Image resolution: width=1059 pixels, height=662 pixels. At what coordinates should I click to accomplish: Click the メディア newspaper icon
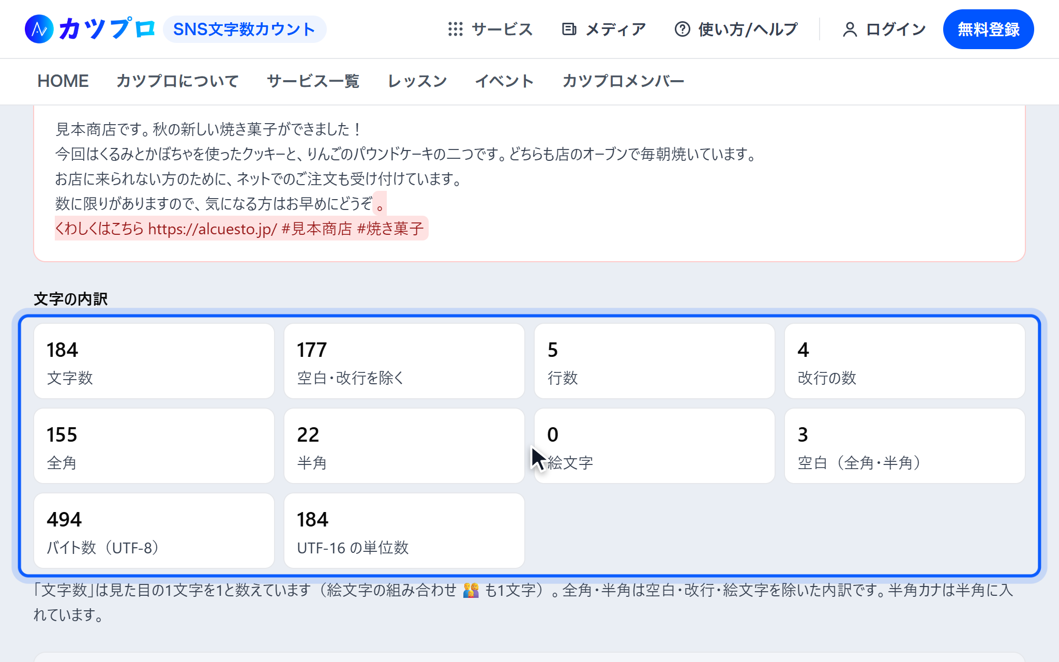click(x=569, y=29)
